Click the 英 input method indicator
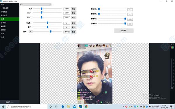The width and height of the screenshot is (175, 109). (x=158, y=106)
